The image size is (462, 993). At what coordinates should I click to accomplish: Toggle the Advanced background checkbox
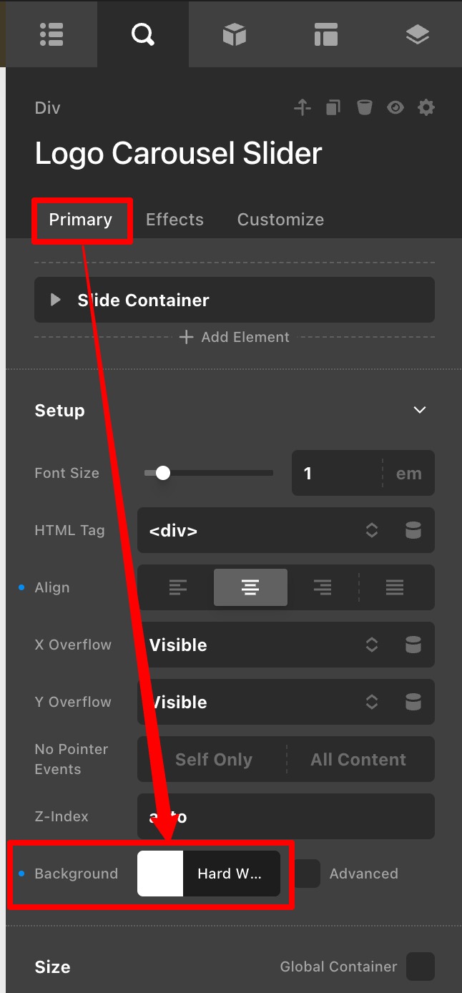pyautogui.click(x=308, y=874)
